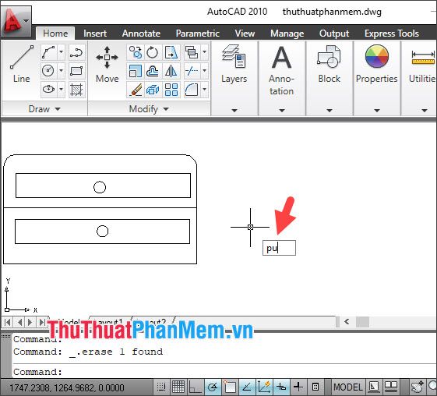Click the horizontal scrollbar left arrow
Image resolution: width=437 pixels, height=396 pixels.
pos(347,322)
